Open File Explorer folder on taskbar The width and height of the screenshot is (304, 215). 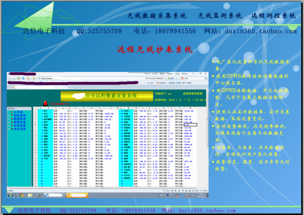click(30, 195)
